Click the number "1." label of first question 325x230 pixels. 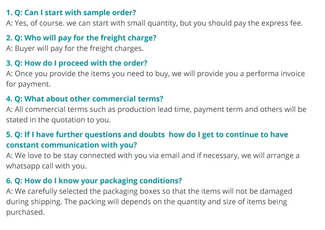coord(10,13)
